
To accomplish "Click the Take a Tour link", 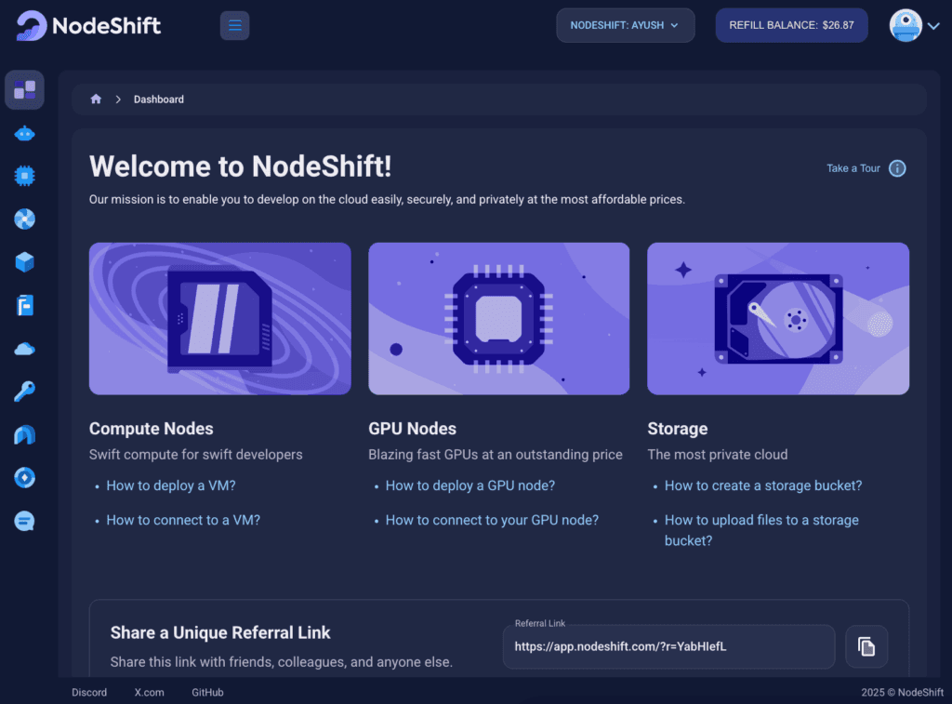I will pyautogui.click(x=853, y=168).
